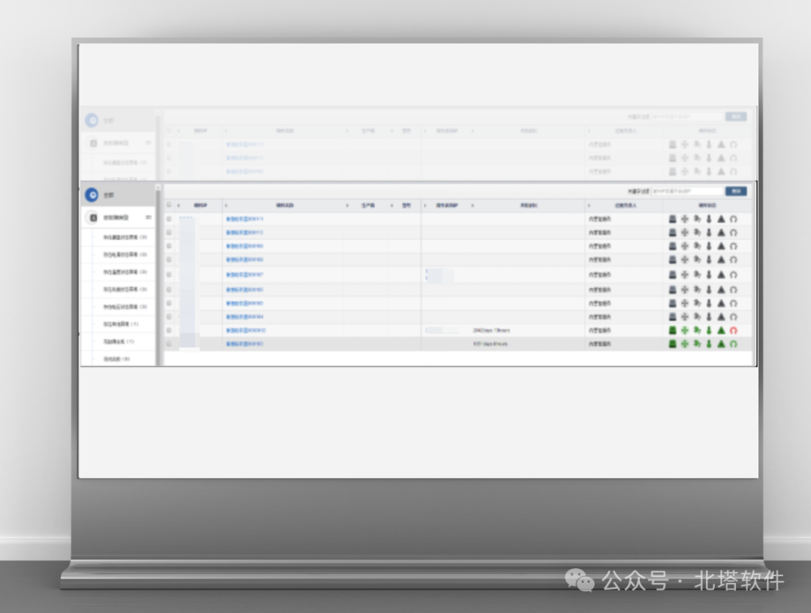Click the green fan icon in the last highlighted row
The height and width of the screenshot is (613, 811).
tap(685, 344)
